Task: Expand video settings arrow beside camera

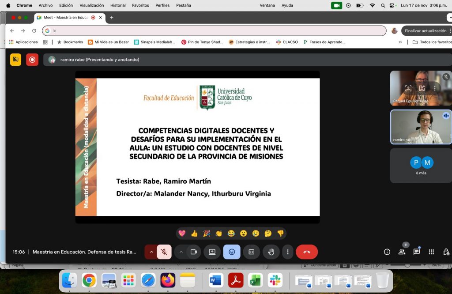Action: (181, 252)
